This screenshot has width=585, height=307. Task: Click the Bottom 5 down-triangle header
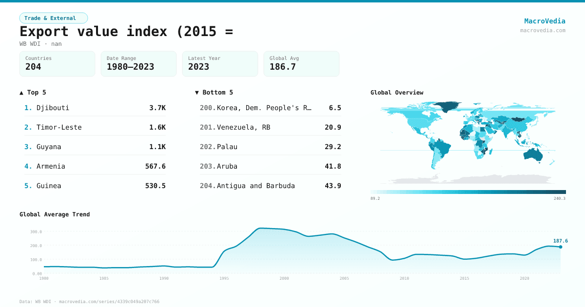(214, 92)
